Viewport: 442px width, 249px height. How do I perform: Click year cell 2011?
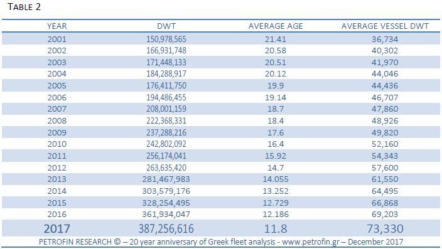coord(57,156)
